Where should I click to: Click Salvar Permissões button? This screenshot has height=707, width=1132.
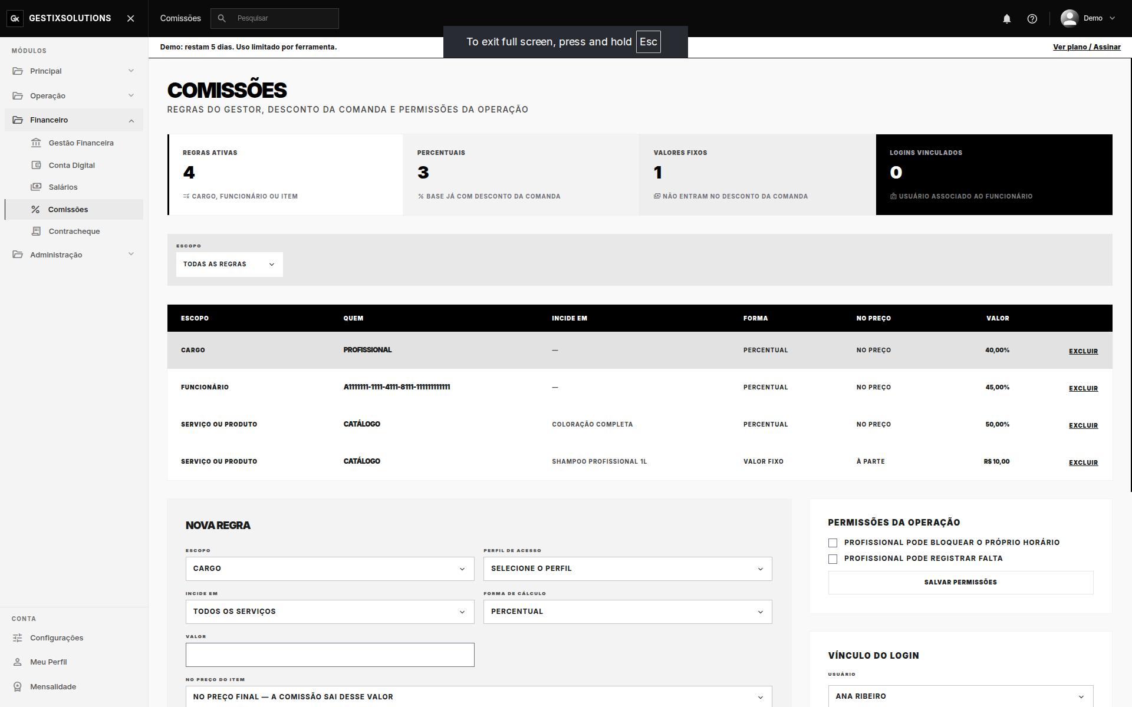[x=960, y=582]
